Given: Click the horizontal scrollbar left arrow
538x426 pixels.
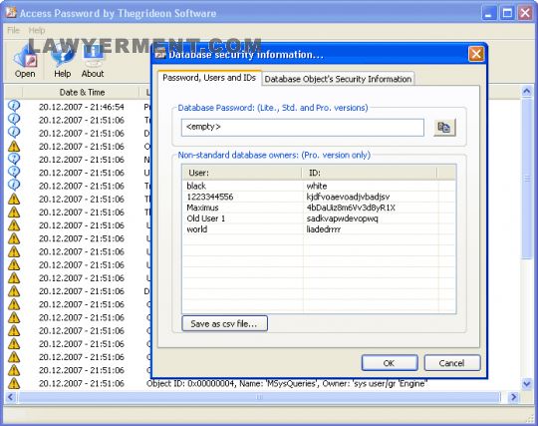Looking at the screenshot, I should [x=10, y=397].
